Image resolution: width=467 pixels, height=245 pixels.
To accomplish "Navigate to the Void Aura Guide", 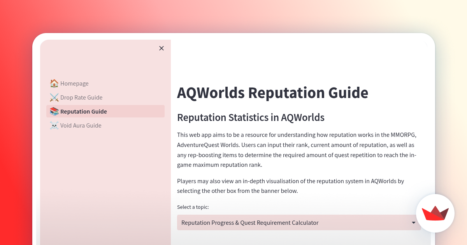I will coord(81,125).
